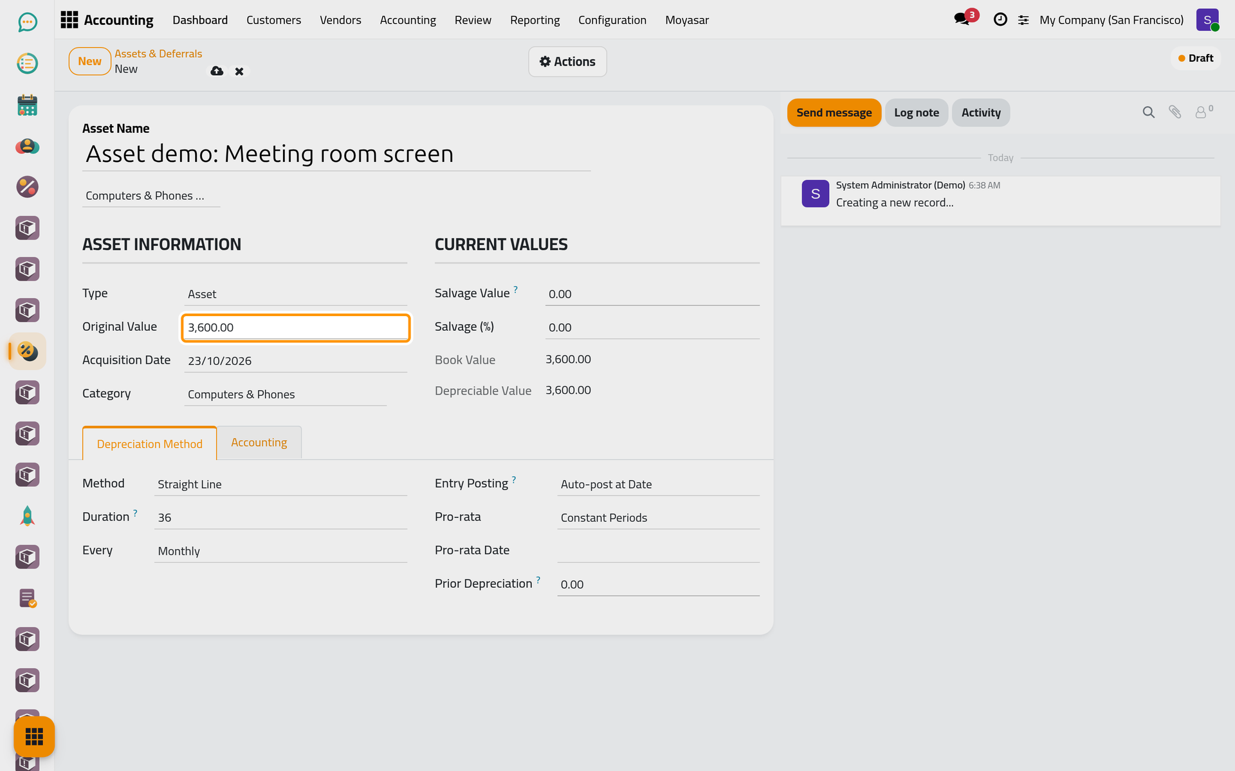Open the Configuration menu
Viewport: 1235px width, 771px height.
coord(612,20)
